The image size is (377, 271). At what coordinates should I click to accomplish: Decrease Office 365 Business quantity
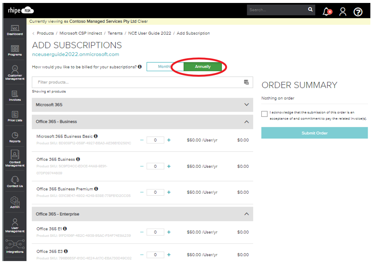(x=142, y=166)
